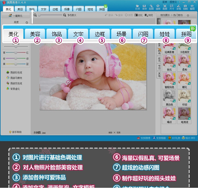The height and width of the screenshot is (195, 198).
Task: Zoom out with the minus magnifier
Action: pos(35,15)
